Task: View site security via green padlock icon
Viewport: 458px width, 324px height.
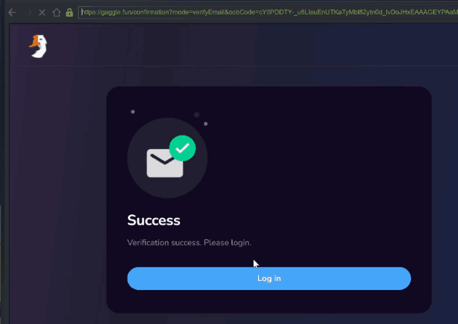Action: point(69,13)
